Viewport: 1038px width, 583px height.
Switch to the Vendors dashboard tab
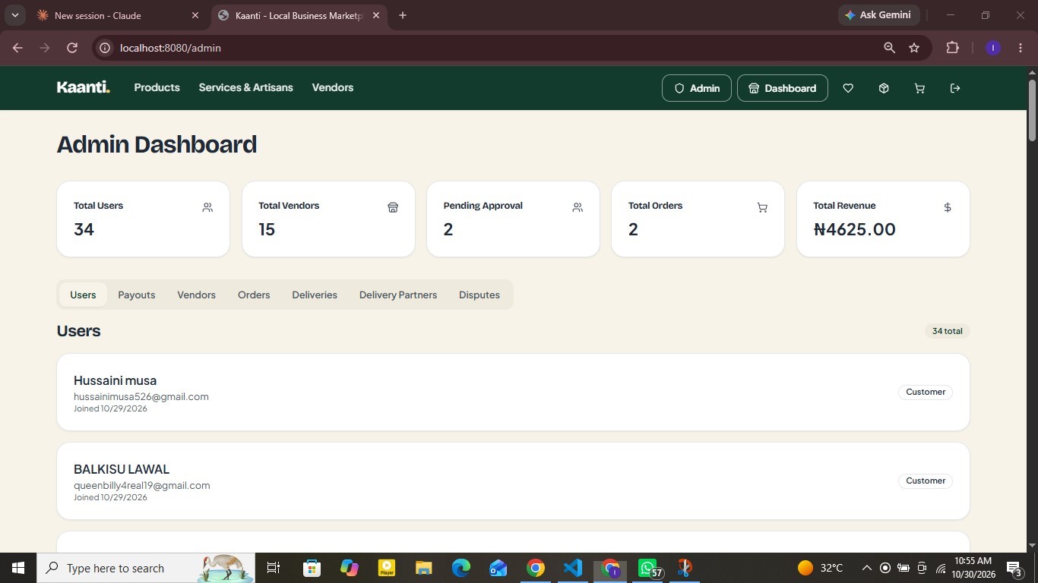[197, 295]
